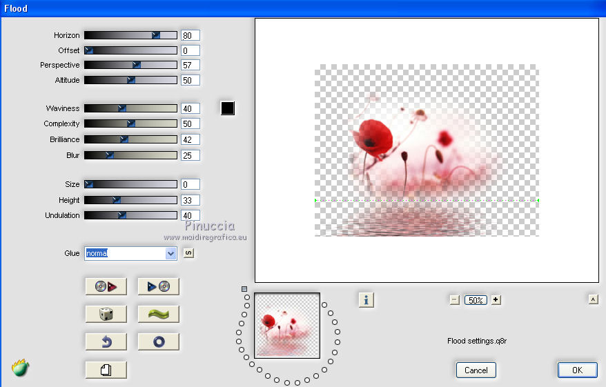The height and width of the screenshot is (387, 606).
Task: Click the green wave button
Action: tap(159, 314)
